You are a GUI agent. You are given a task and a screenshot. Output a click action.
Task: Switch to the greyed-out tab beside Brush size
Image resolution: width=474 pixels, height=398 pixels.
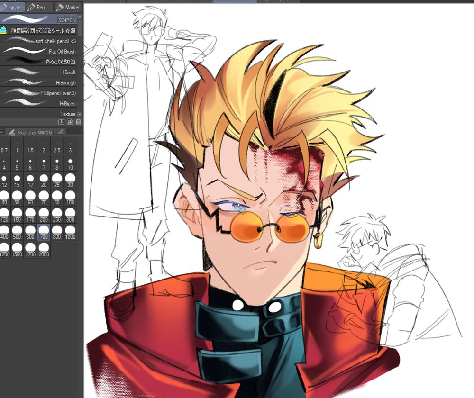click(61, 132)
